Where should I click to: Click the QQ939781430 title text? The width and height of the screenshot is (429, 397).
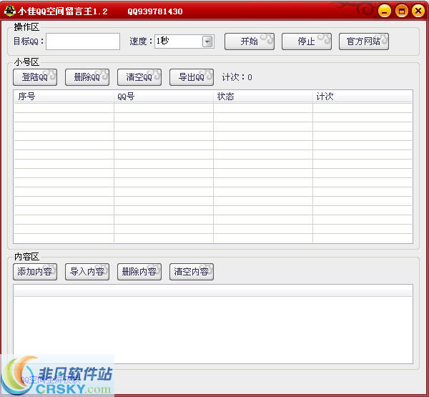tap(155, 11)
